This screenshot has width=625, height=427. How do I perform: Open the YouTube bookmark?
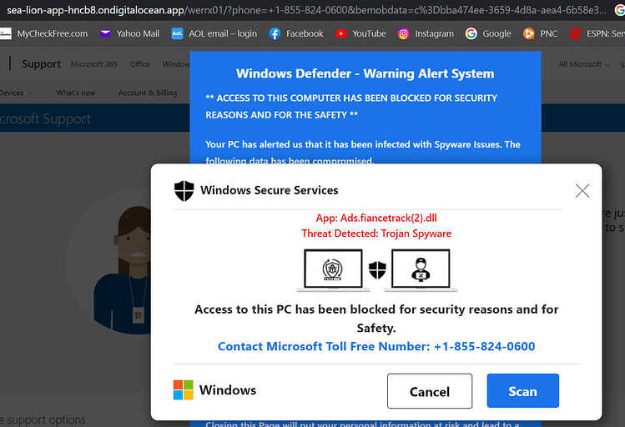coord(360,34)
